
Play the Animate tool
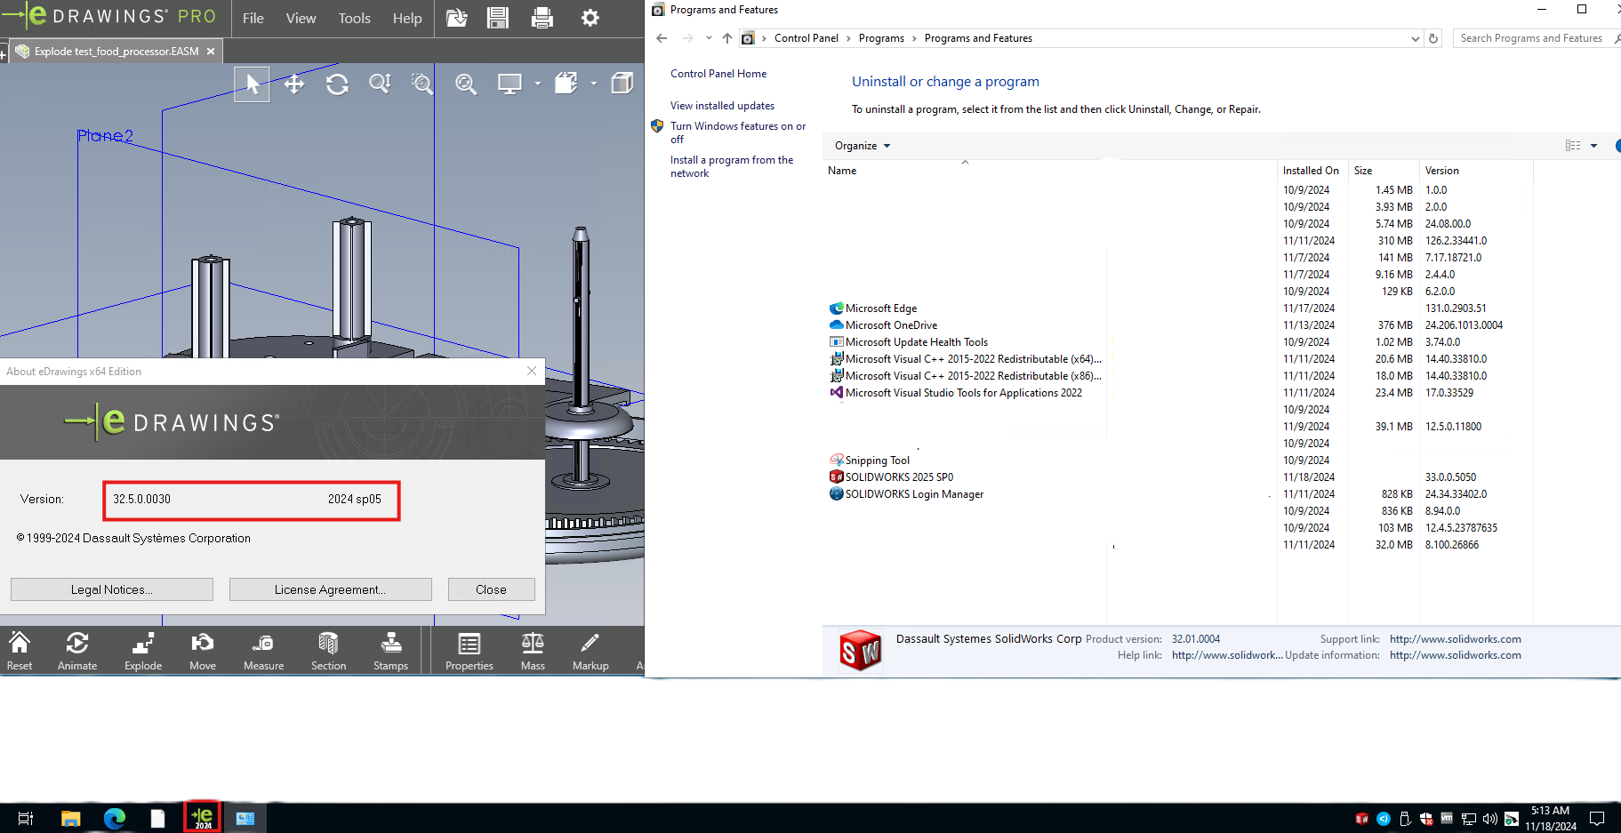[x=77, y=650]
